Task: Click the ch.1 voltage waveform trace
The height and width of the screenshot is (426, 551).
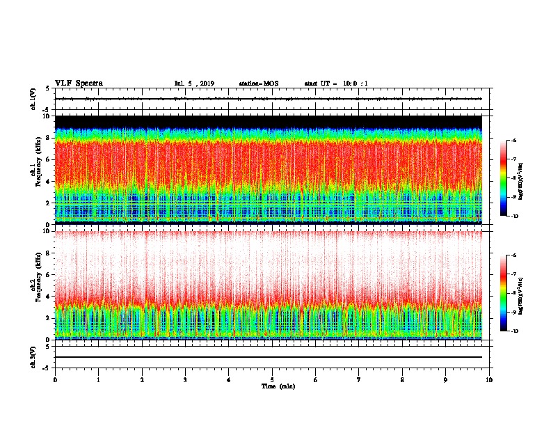Action: (269, 99)
